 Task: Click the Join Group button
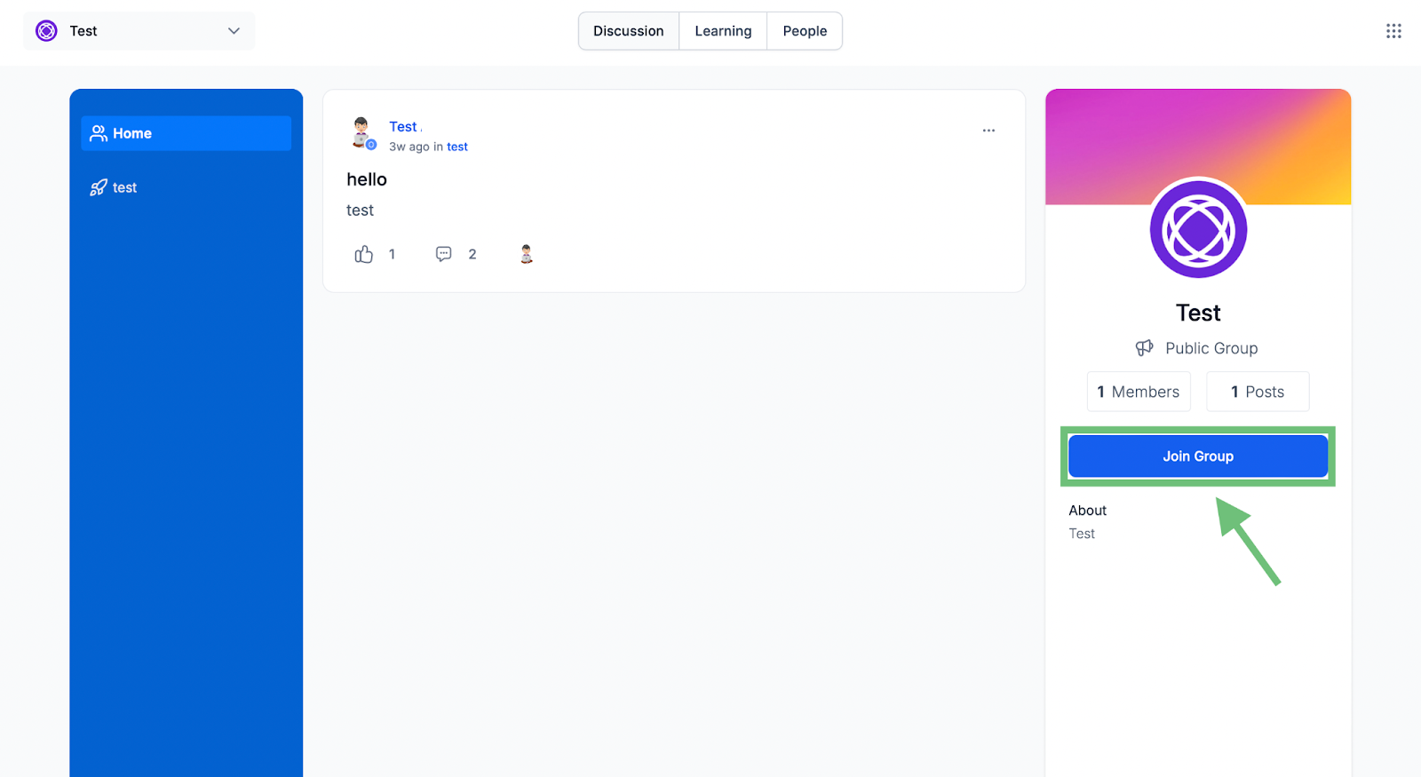[1198, 456]
